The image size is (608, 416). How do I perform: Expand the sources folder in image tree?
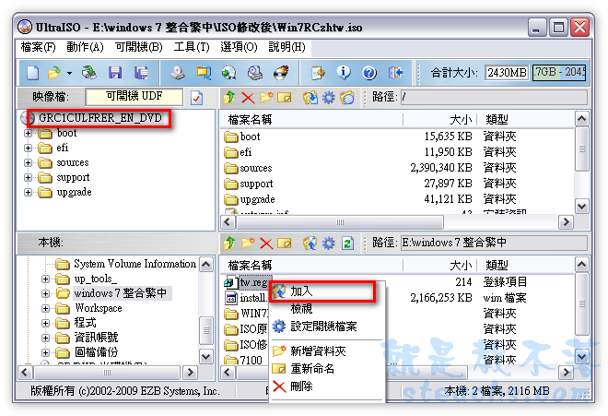(x=28, y=162)
